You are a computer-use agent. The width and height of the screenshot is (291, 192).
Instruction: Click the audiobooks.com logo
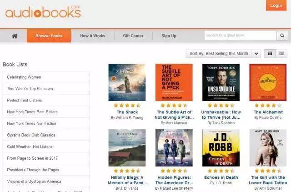[43, 12]
